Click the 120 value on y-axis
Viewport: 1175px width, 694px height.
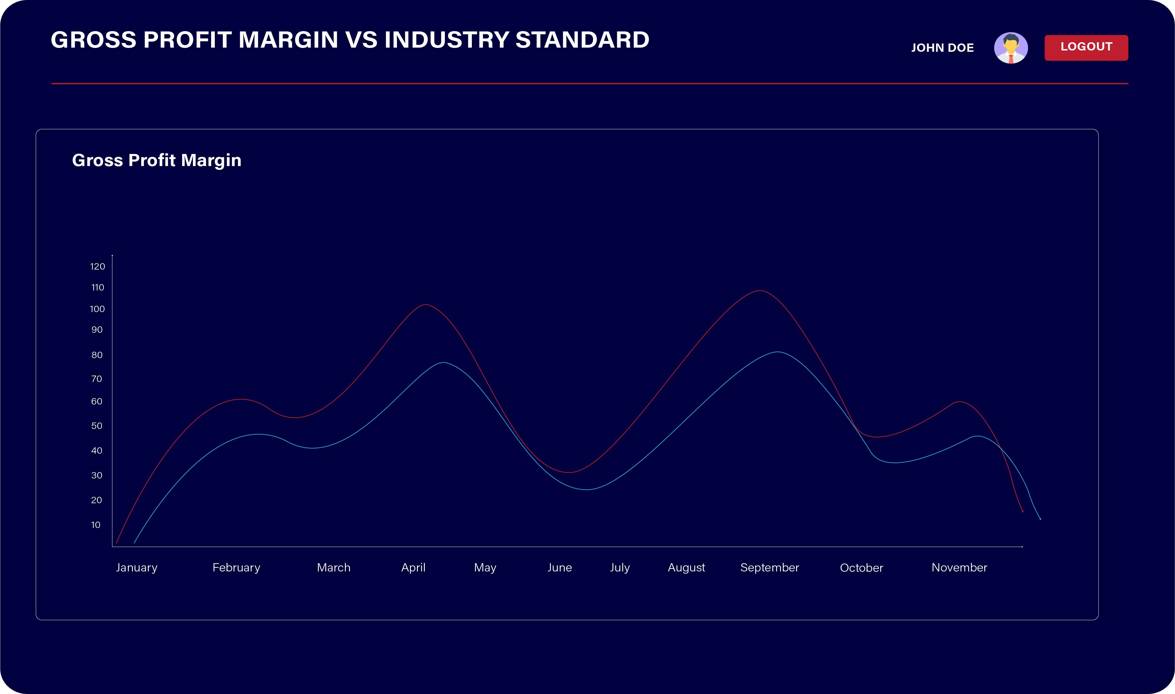pyautogui.click(x=97, y=267)
